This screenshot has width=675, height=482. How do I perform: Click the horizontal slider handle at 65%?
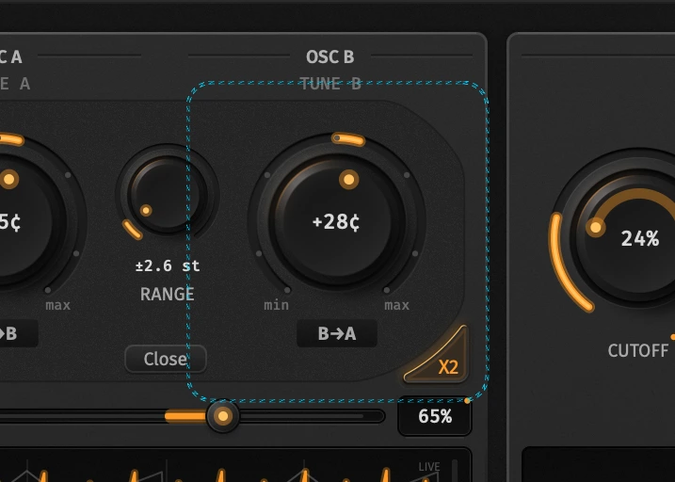click(222, 416)
